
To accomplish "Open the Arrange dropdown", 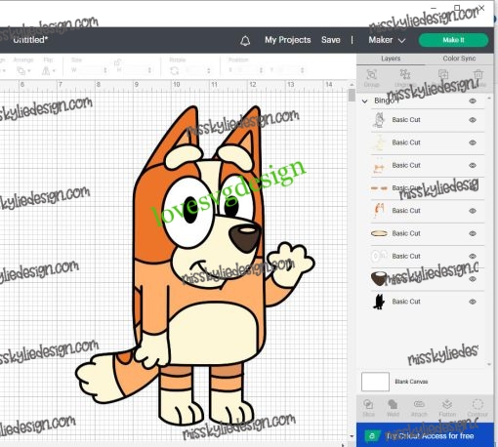I will pos(23,70).
